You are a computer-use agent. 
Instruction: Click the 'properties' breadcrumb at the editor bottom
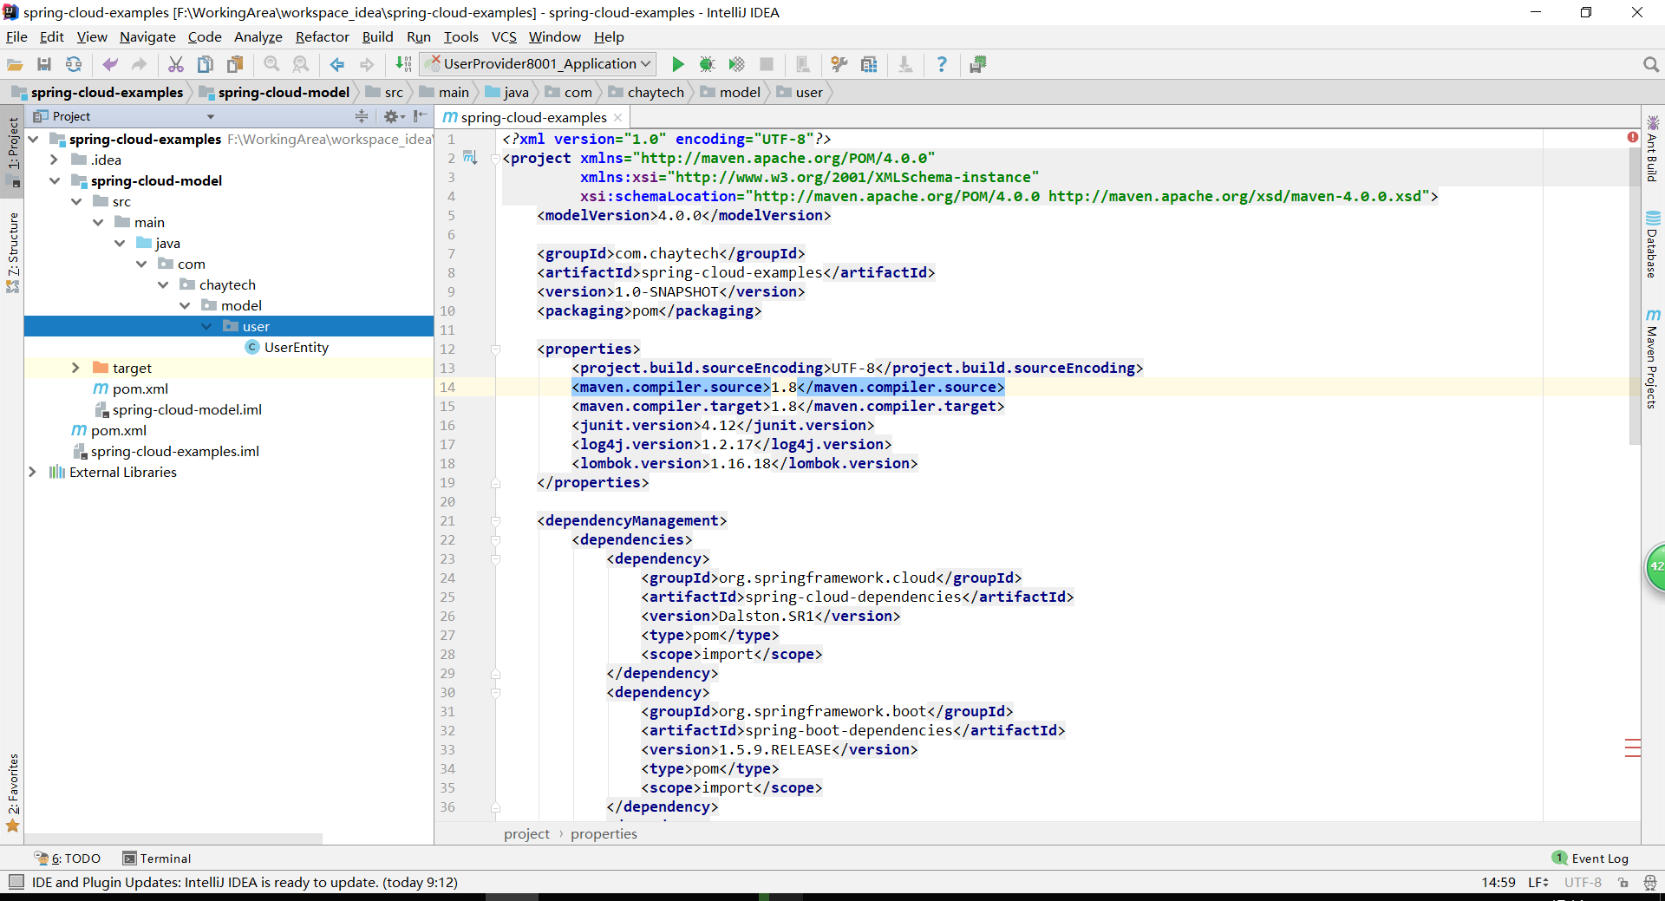[604, 833]
